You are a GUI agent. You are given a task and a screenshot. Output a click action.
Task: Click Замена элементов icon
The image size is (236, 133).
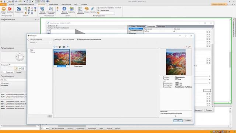pos(65,10)
